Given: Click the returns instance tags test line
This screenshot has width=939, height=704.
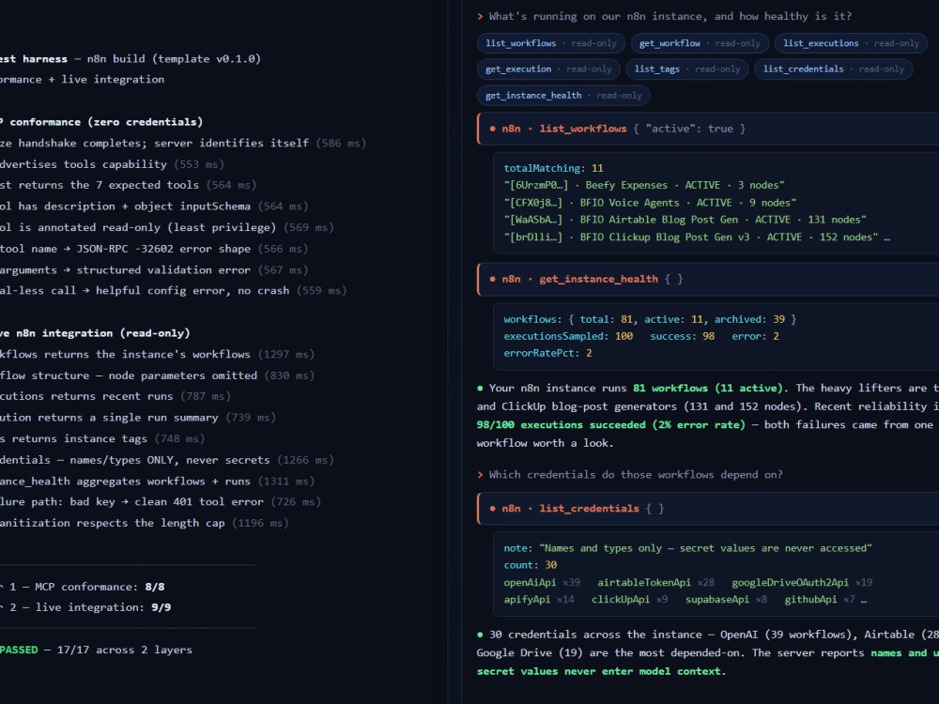Looking at the screenshot, I should click(x=102, y=438).
